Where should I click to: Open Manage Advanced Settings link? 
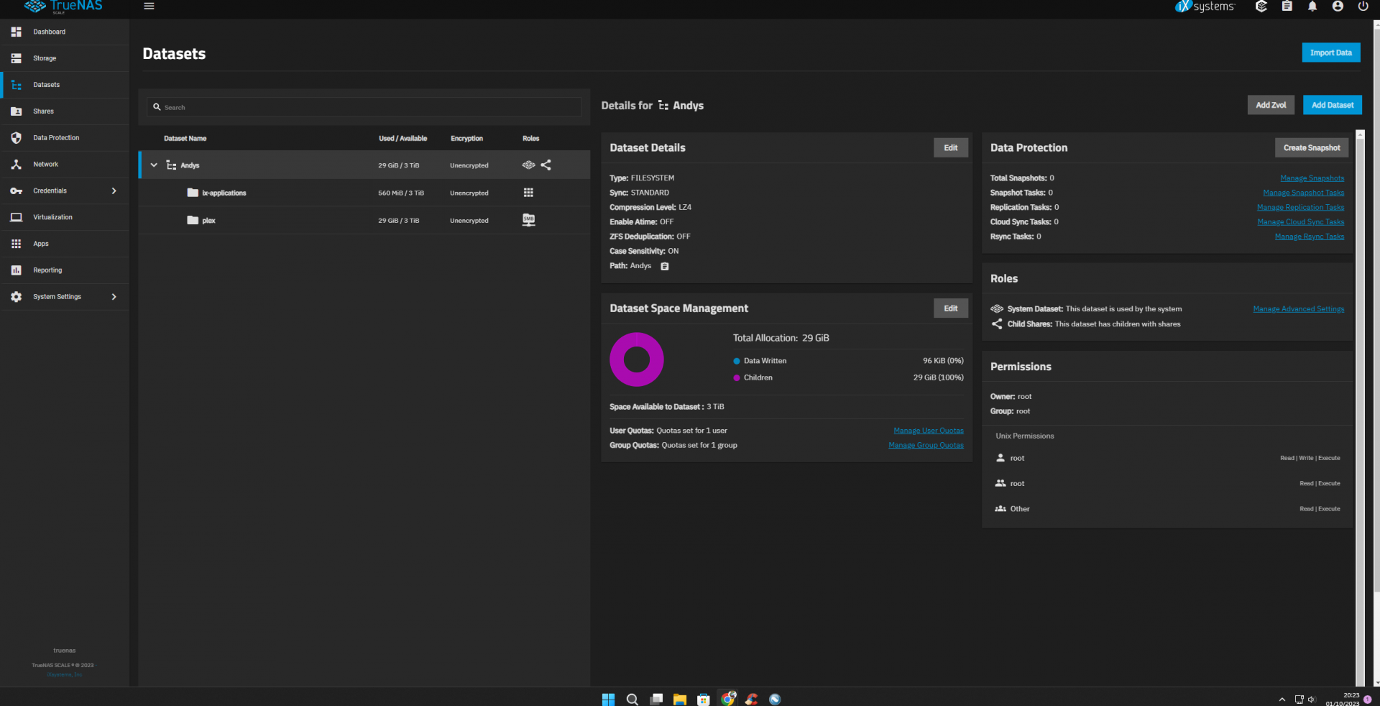[1298, 309]
